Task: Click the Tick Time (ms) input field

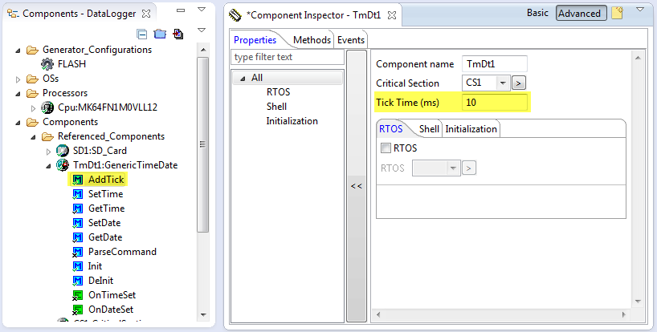Action: (x=494, y=102)
